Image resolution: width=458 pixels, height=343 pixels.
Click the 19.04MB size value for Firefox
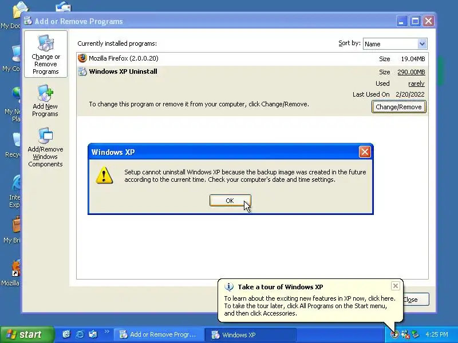pos(413,59)
